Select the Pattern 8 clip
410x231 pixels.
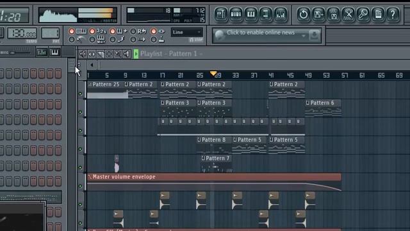(214, 144)
